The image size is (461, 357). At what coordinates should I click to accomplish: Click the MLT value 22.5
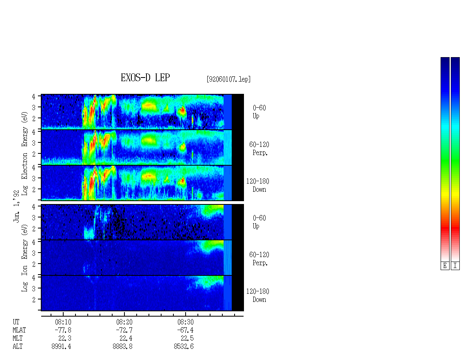point(187,339)
